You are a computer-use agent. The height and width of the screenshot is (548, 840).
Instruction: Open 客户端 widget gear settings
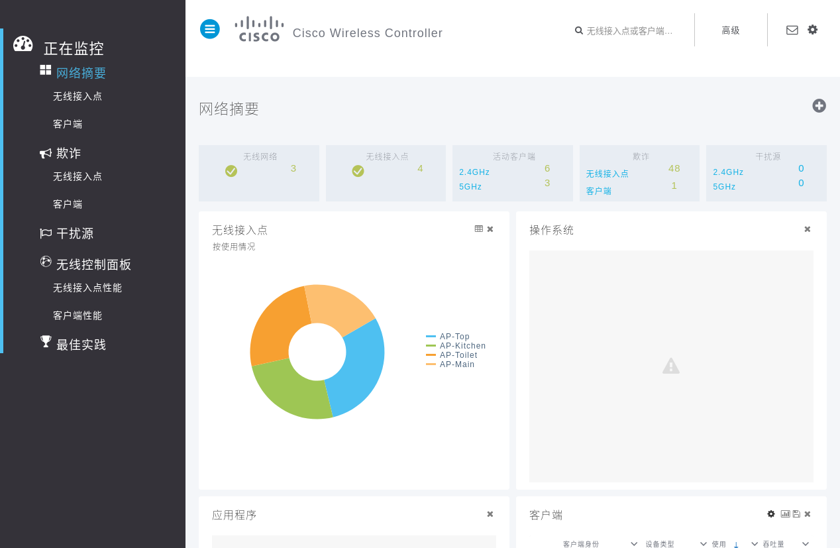tap(771, 514)
